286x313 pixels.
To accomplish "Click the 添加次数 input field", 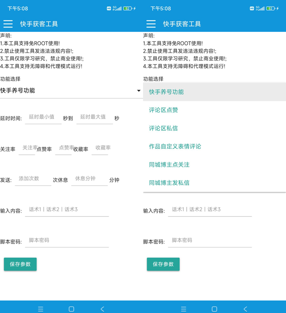I will (x=33, y=179).
